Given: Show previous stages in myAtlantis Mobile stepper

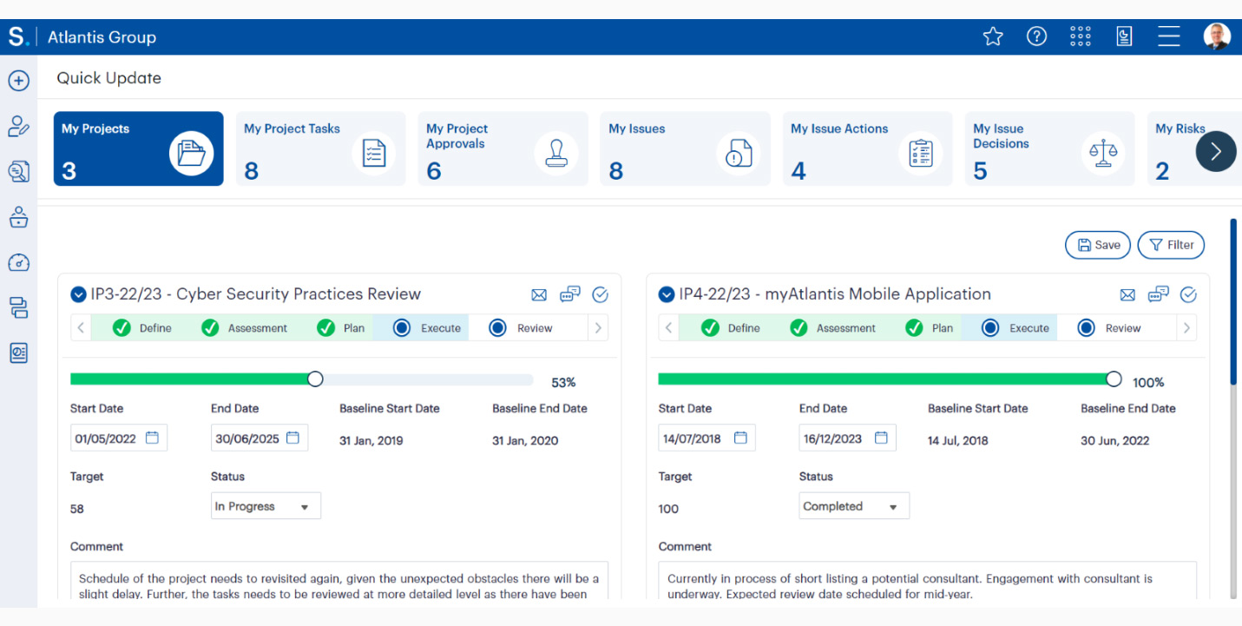Looking at the screenshot, I should 669,328.
